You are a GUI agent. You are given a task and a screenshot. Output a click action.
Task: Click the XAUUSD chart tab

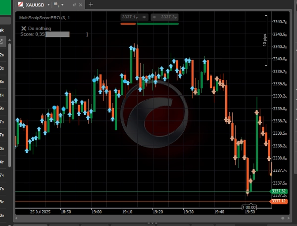coord(34,4)
